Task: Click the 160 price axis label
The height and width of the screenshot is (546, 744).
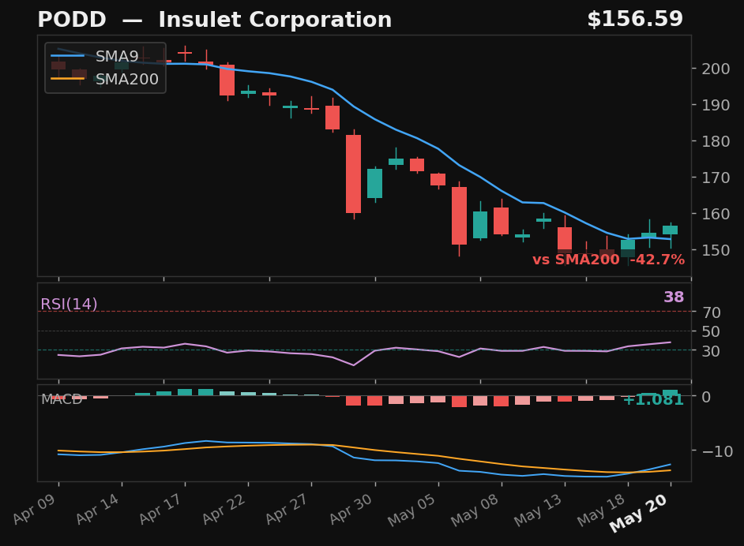Action: (716, 214)
